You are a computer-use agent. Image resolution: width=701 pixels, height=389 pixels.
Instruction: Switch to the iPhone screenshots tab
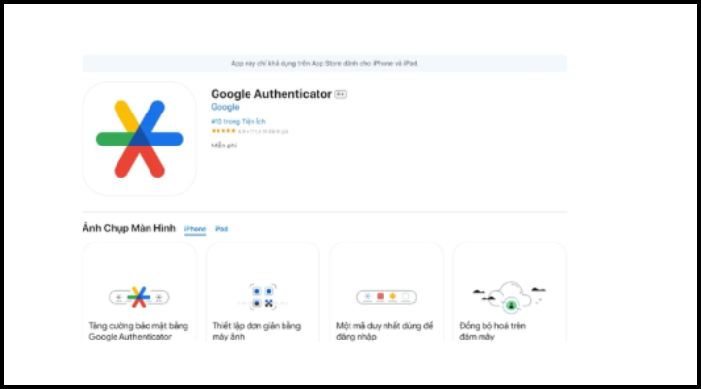(195, 229)
